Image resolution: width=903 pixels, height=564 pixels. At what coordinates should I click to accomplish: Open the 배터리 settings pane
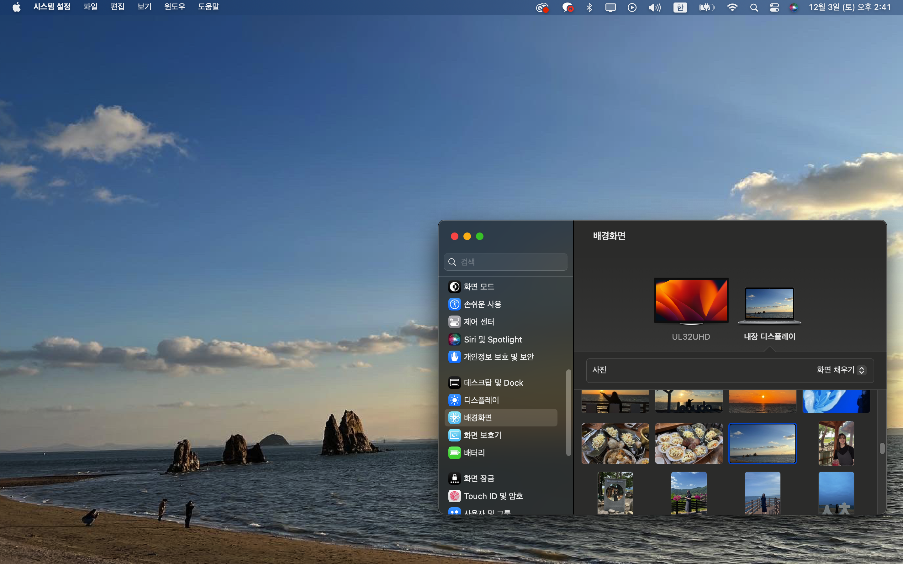[x=474, y=453]
